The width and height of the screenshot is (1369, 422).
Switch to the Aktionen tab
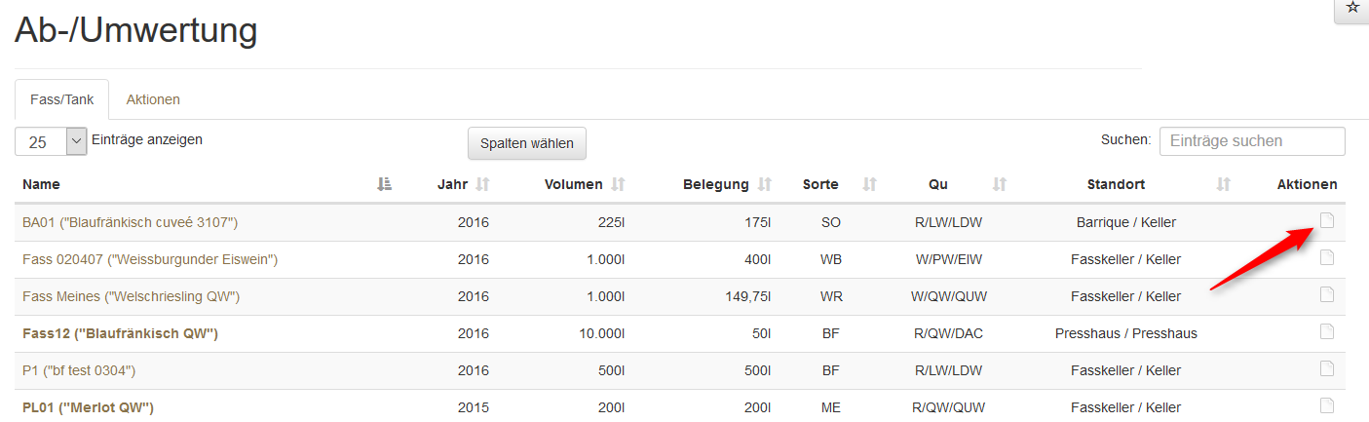(x=153, y=99)
